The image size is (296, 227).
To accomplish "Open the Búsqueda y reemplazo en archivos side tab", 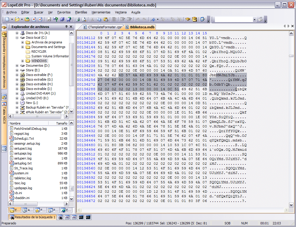I will [4, 60].
